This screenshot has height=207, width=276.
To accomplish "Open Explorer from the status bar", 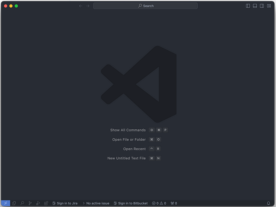I will 14,203.
